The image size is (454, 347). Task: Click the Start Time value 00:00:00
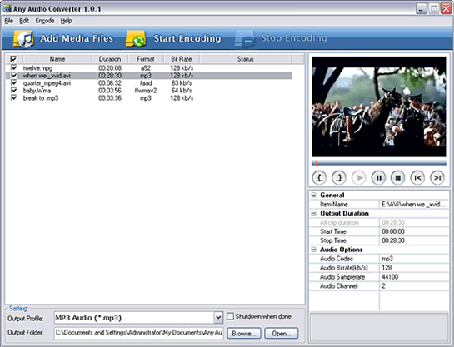click(x=393, y=231)
